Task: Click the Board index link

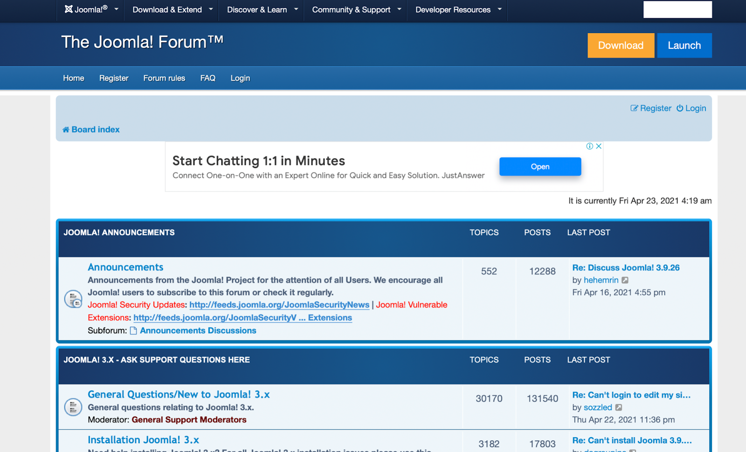Action: 96,130
